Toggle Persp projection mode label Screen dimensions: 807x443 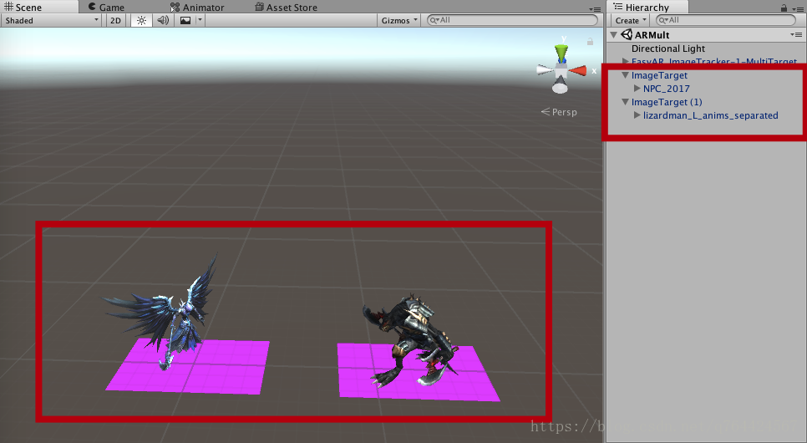click(559, 112)
